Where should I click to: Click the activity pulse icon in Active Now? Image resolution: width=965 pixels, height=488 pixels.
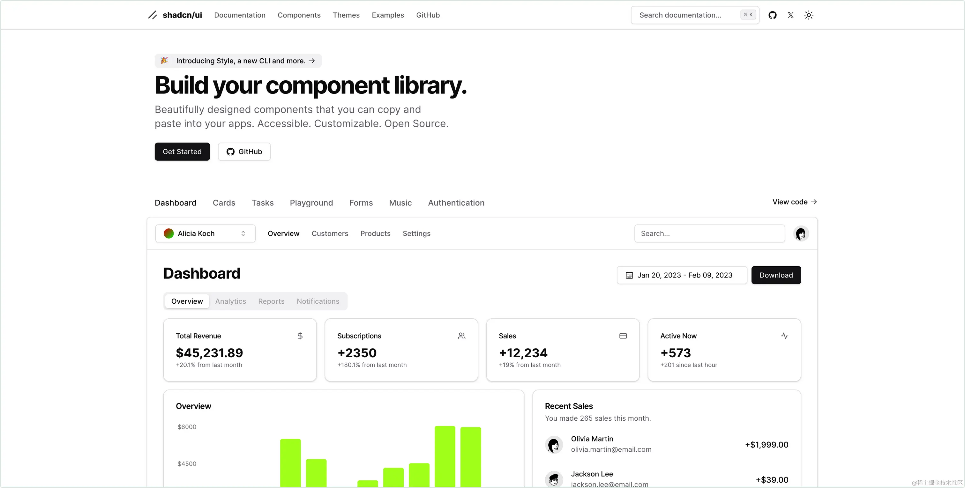click(784, 336)
